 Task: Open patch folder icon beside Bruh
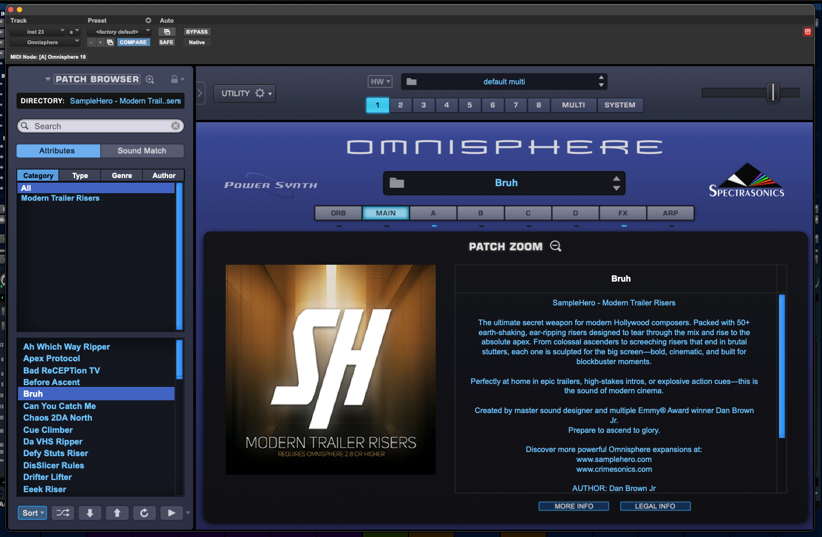pos(397,183)
